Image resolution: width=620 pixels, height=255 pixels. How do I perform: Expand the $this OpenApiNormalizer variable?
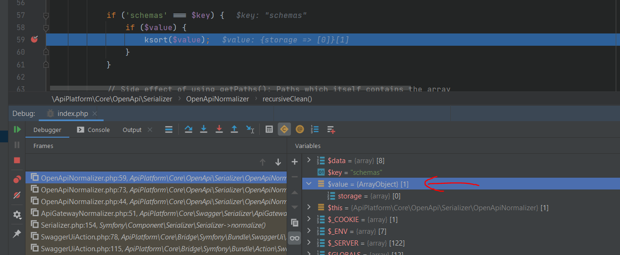click(309, 207)
